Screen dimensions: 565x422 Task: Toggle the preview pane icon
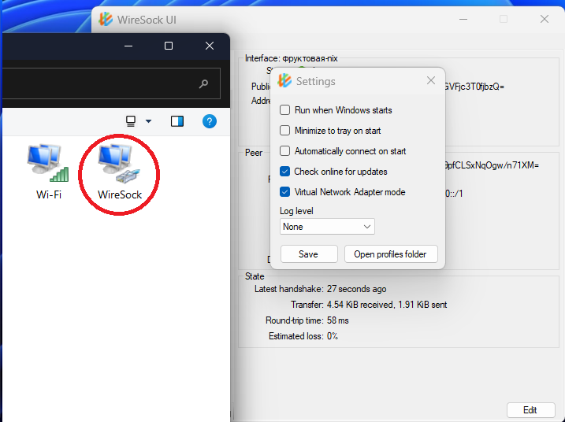coord(177,121)
